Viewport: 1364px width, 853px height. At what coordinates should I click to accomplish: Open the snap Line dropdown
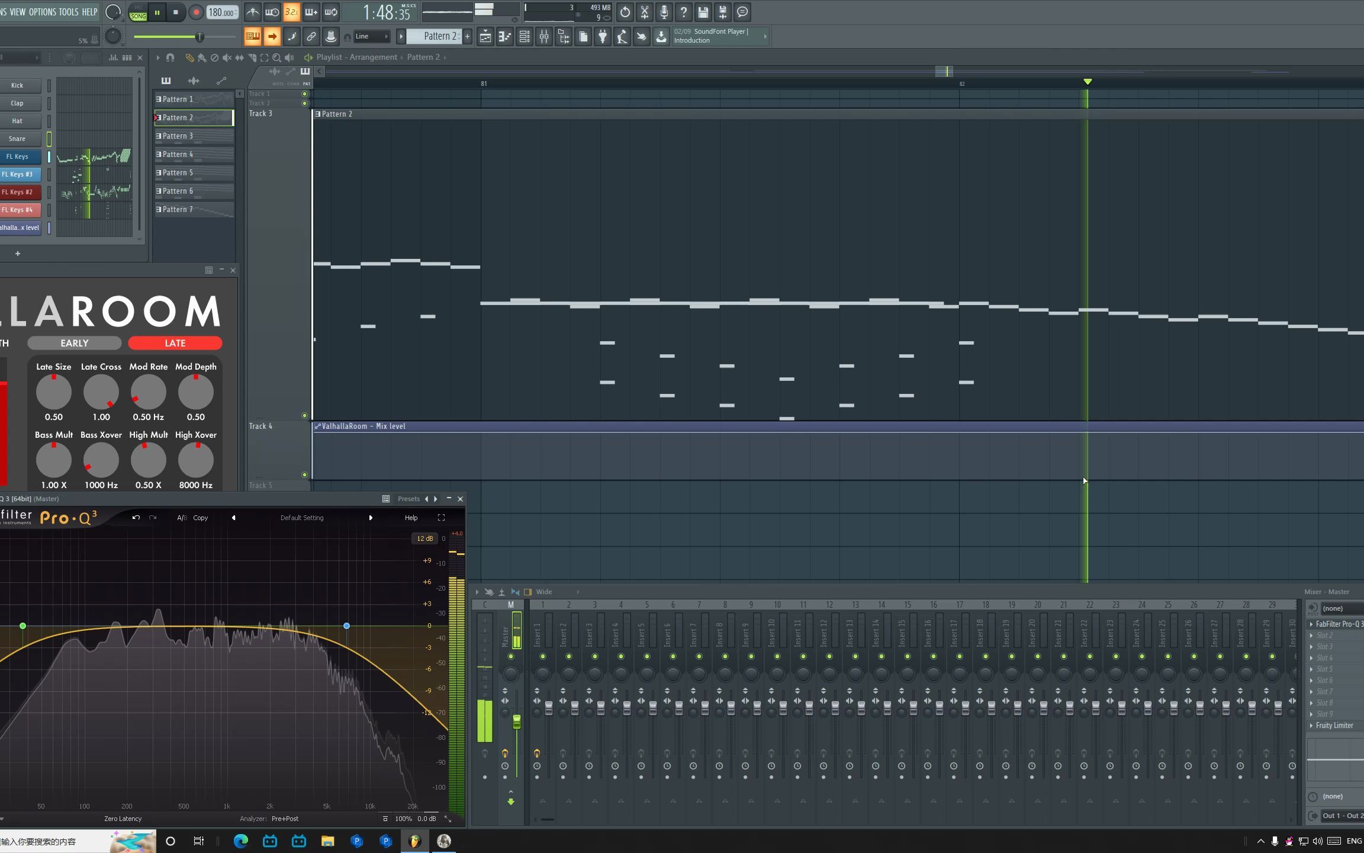372,37
